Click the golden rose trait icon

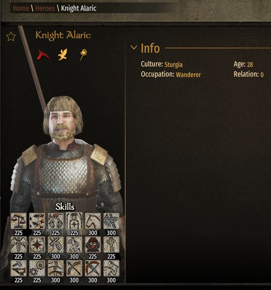83,54
